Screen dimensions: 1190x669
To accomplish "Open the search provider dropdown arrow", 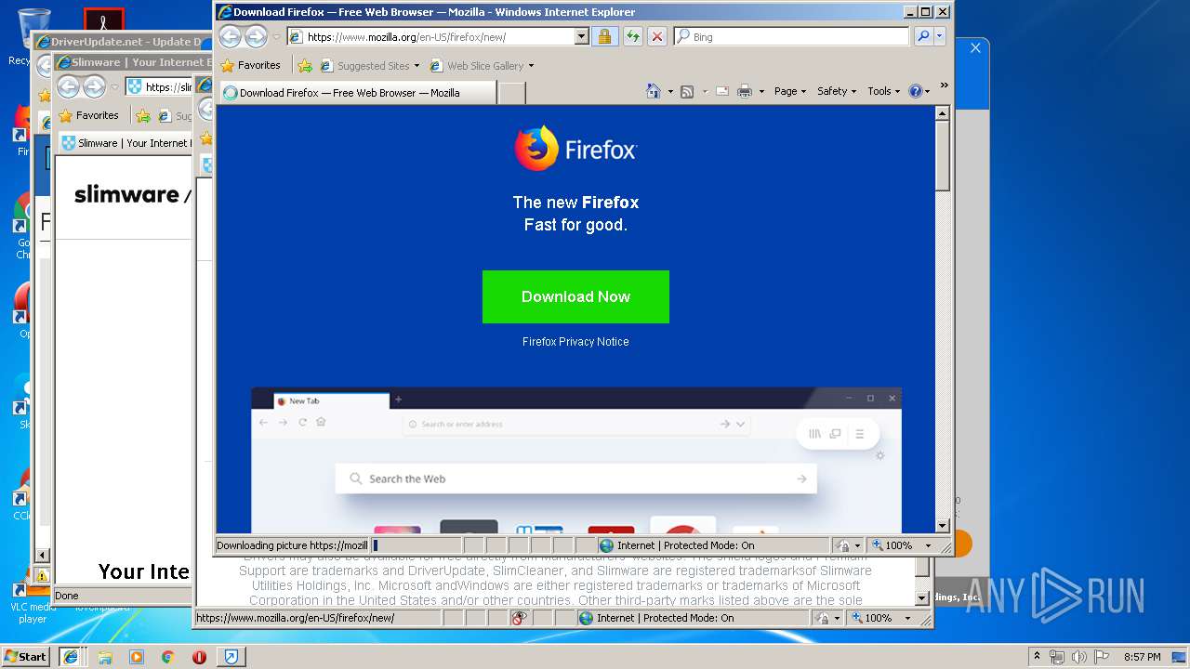I will coord(939,36).
